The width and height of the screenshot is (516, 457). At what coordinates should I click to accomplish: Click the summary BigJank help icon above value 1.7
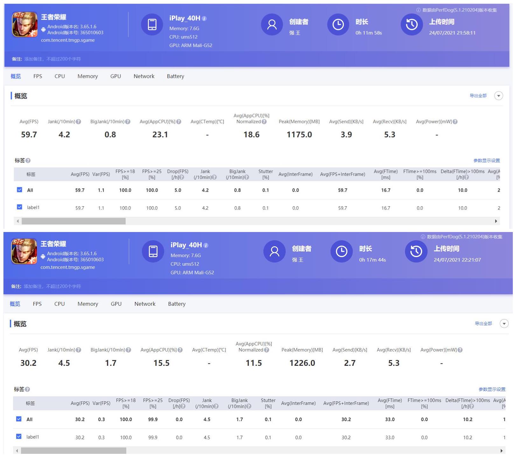129,350
